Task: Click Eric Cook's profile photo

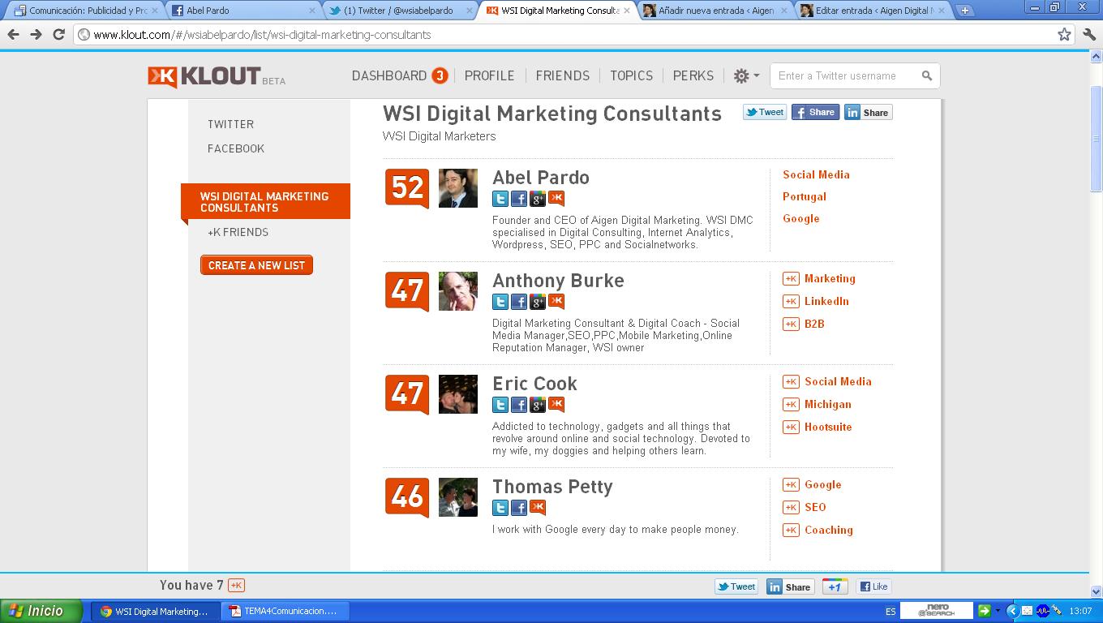Action: pyautogui.click(x=458, y=394)
